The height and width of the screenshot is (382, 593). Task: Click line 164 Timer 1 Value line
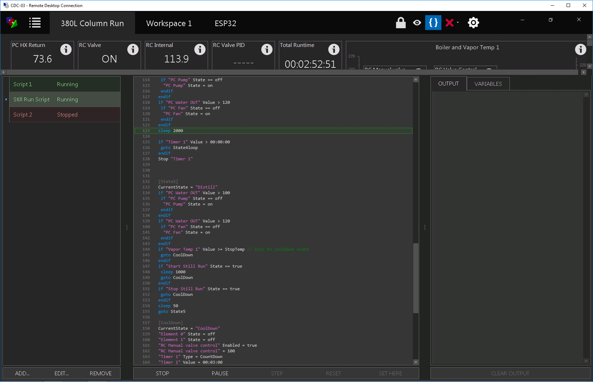190,362
